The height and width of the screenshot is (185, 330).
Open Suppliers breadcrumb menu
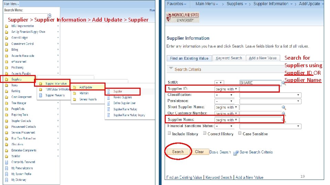[236, 4]
